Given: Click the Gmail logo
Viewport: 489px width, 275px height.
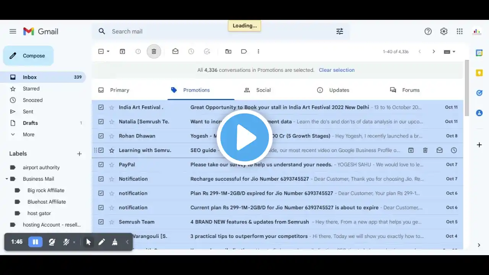Looking at the screenshot, I should point(40,31).
